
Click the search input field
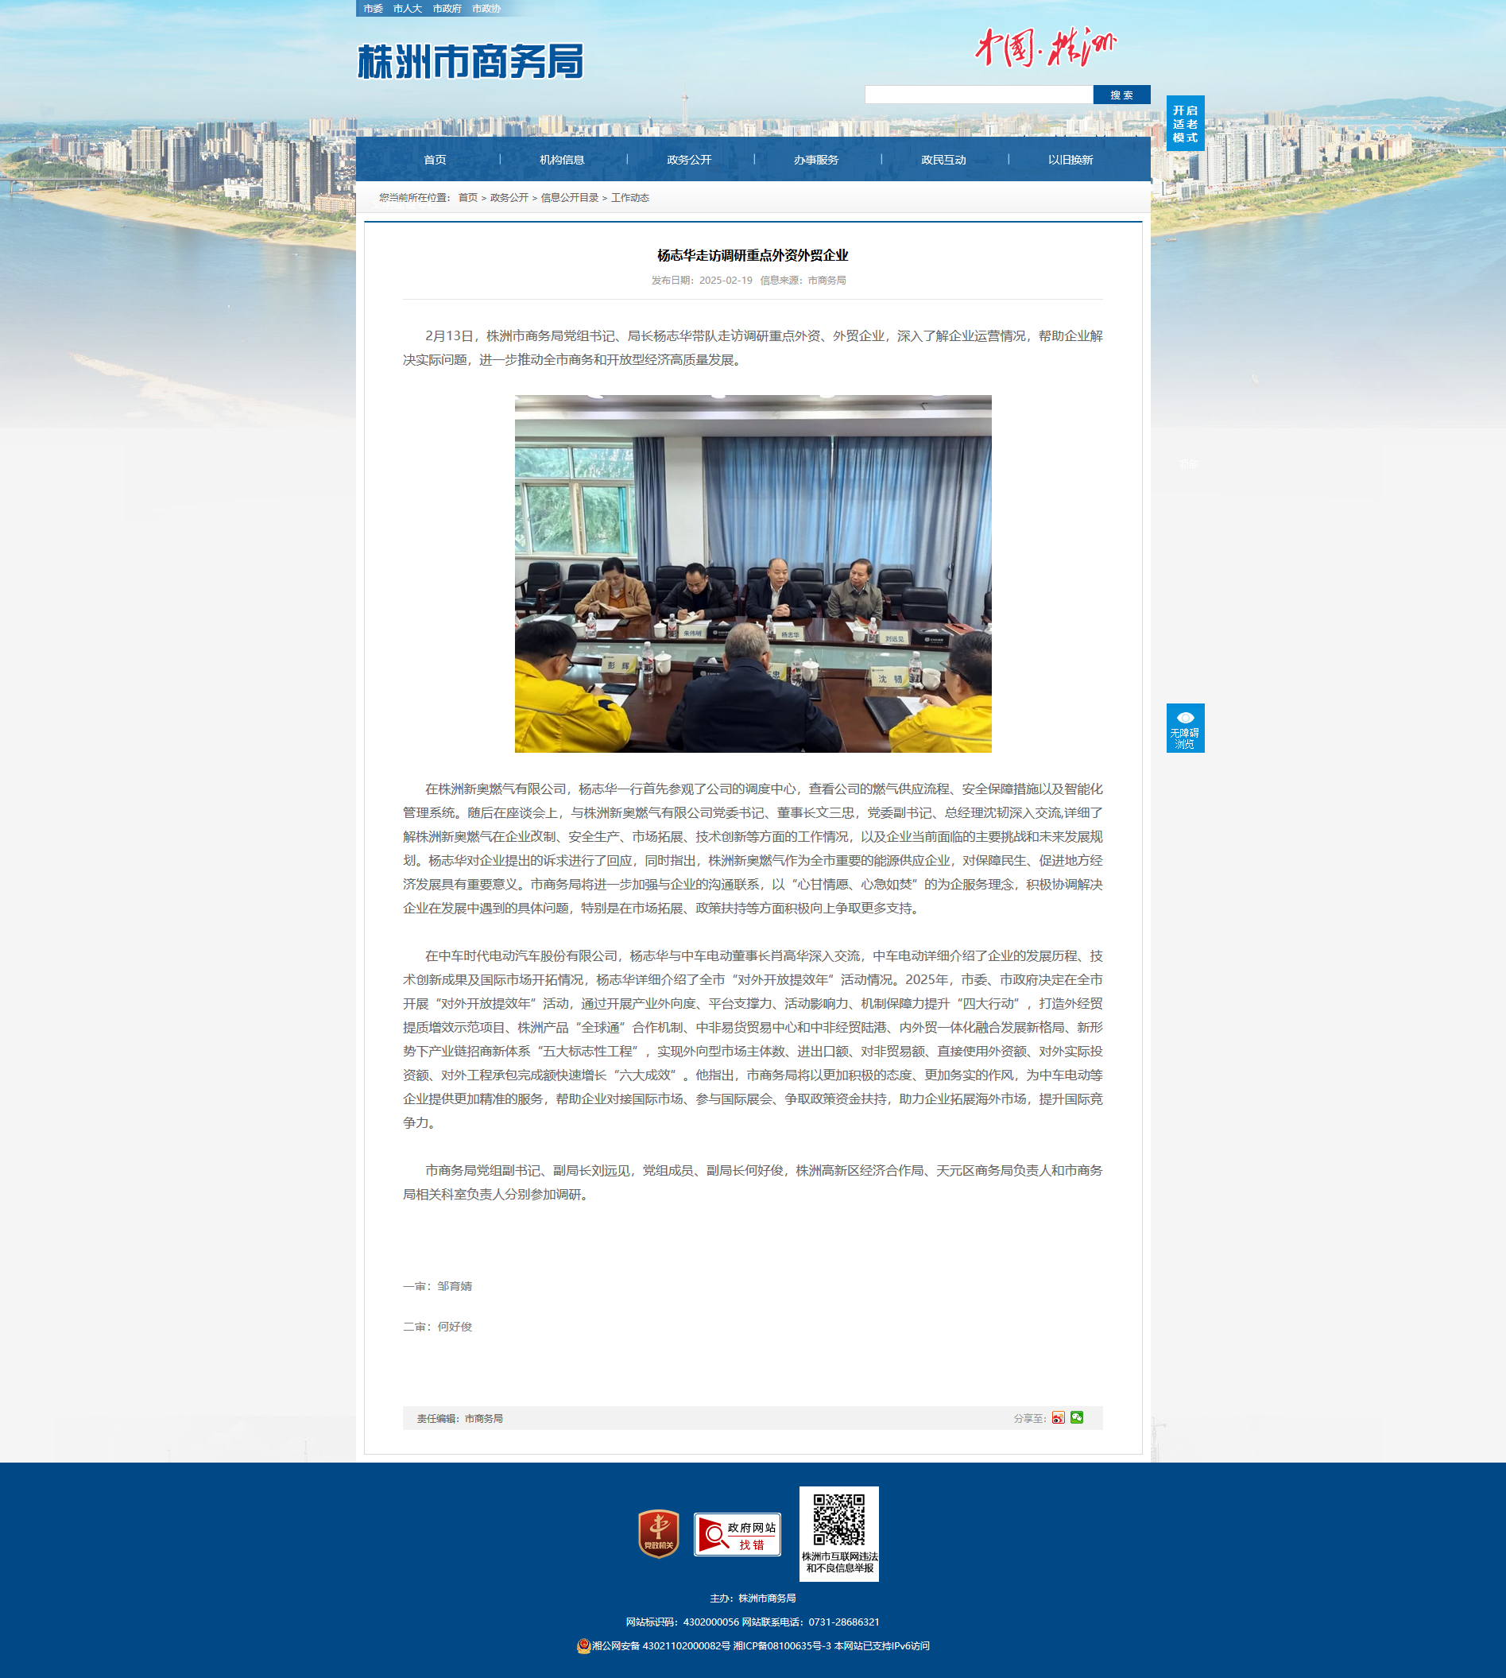point(978,95)
